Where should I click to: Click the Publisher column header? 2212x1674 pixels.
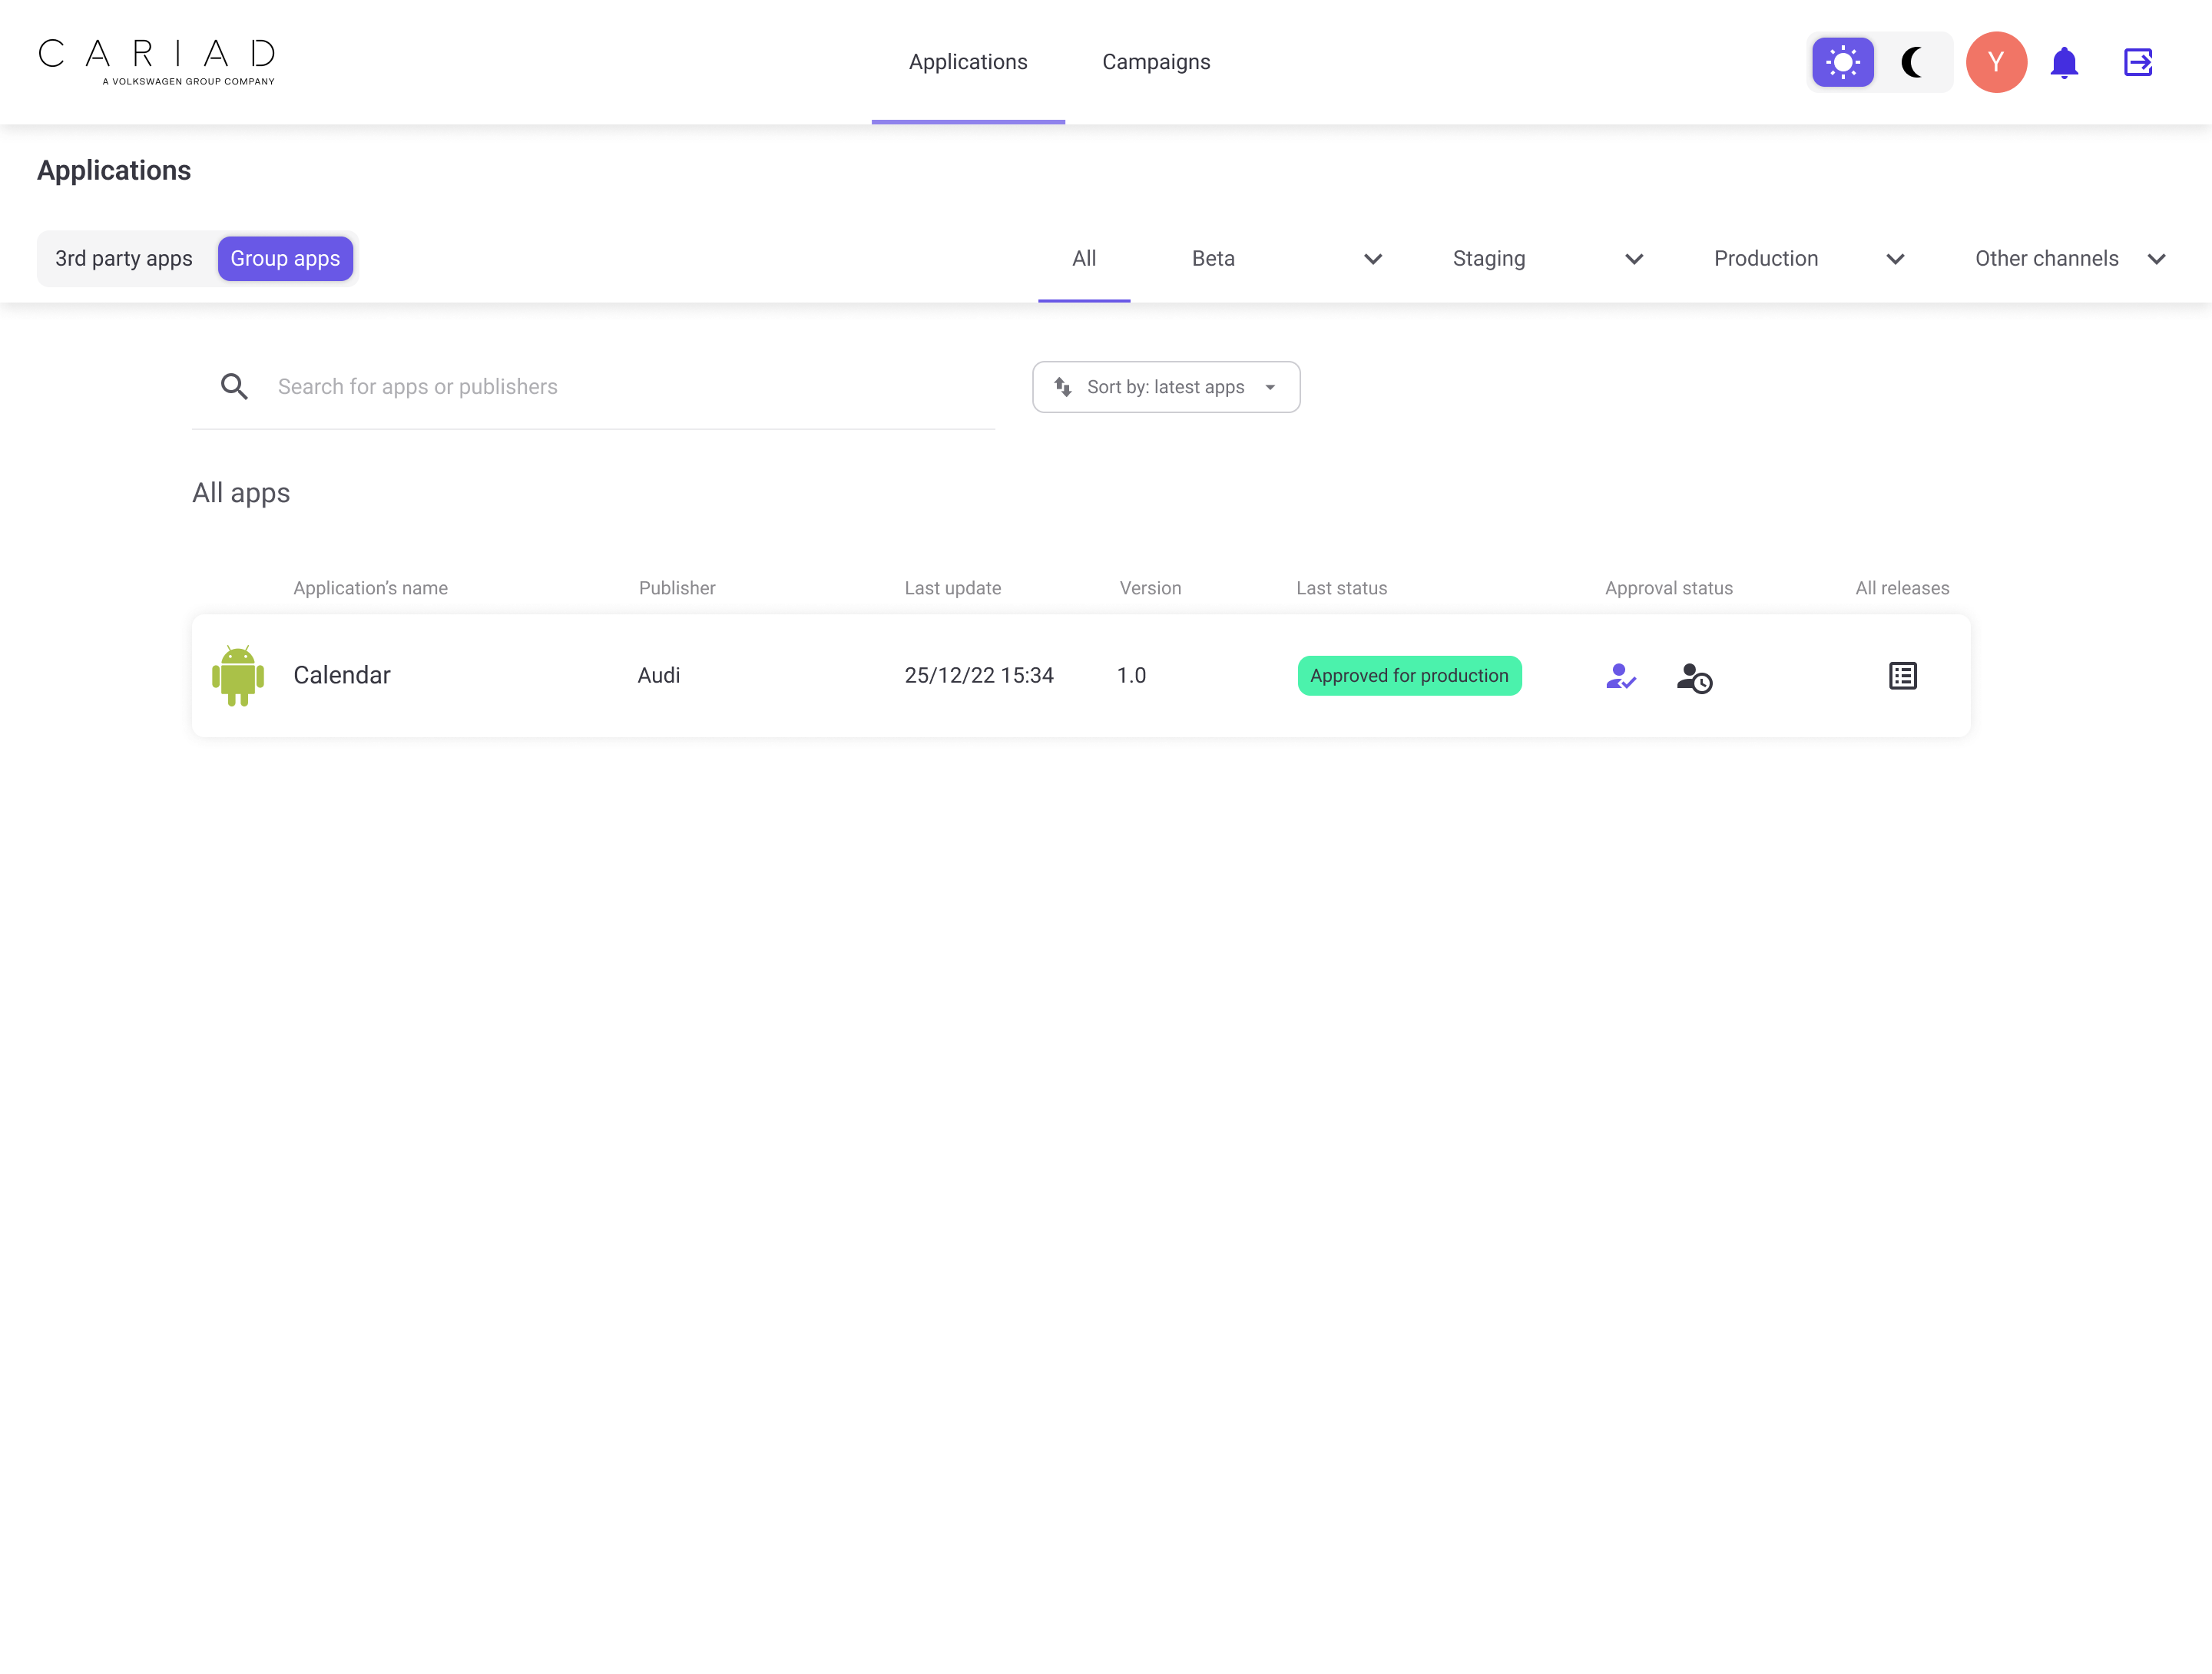[x=677, y=589]
